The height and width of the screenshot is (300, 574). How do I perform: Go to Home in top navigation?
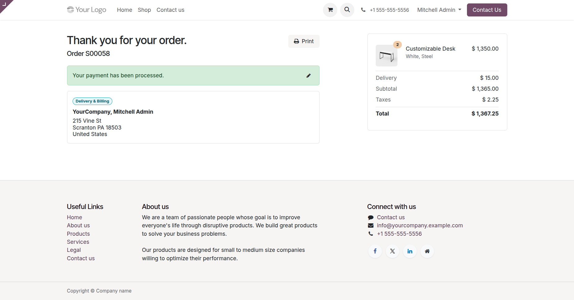(x=124, y=10)
